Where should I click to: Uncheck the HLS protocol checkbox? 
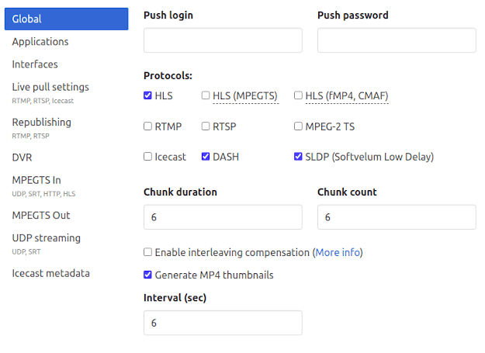click(148, 95)
